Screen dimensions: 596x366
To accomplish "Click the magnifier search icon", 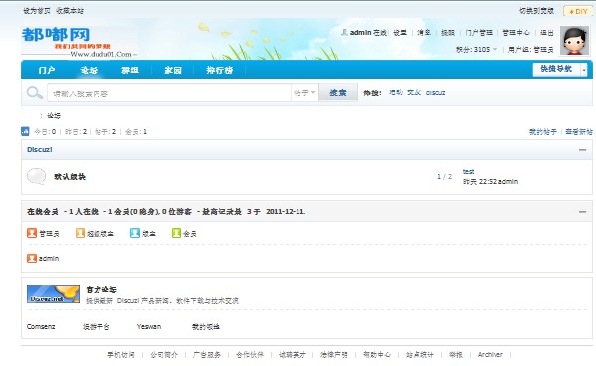I will pyautogui.click(x=34, y=92).
